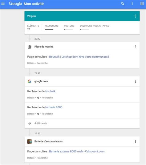This screenshot has width=146, height=165.
Task: Open options for 28 juin section
Action: 135,16
